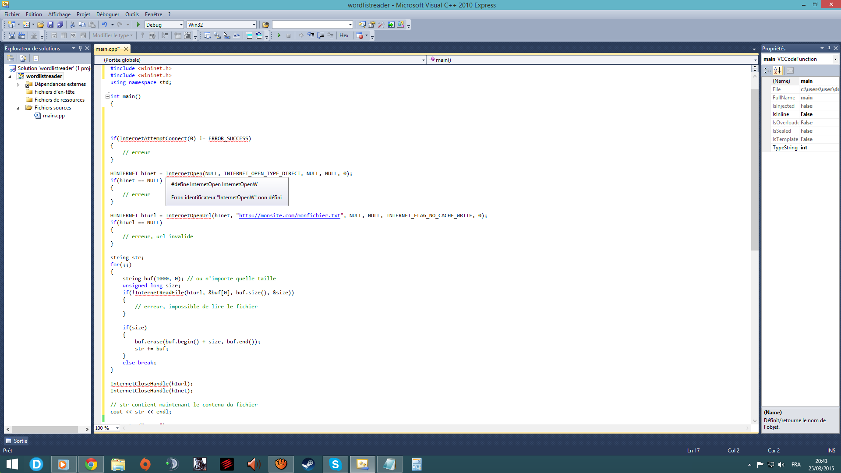The height and width of the screenshot is (473, 841).
Task: Save all files using Save All icon
Action: pos(60,25)
